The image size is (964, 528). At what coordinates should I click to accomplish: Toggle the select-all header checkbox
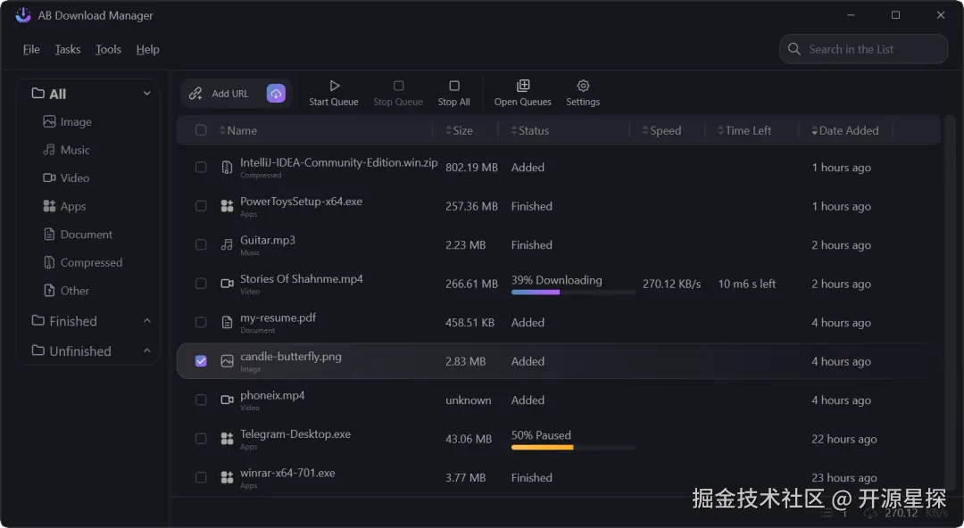pos(201,130)
